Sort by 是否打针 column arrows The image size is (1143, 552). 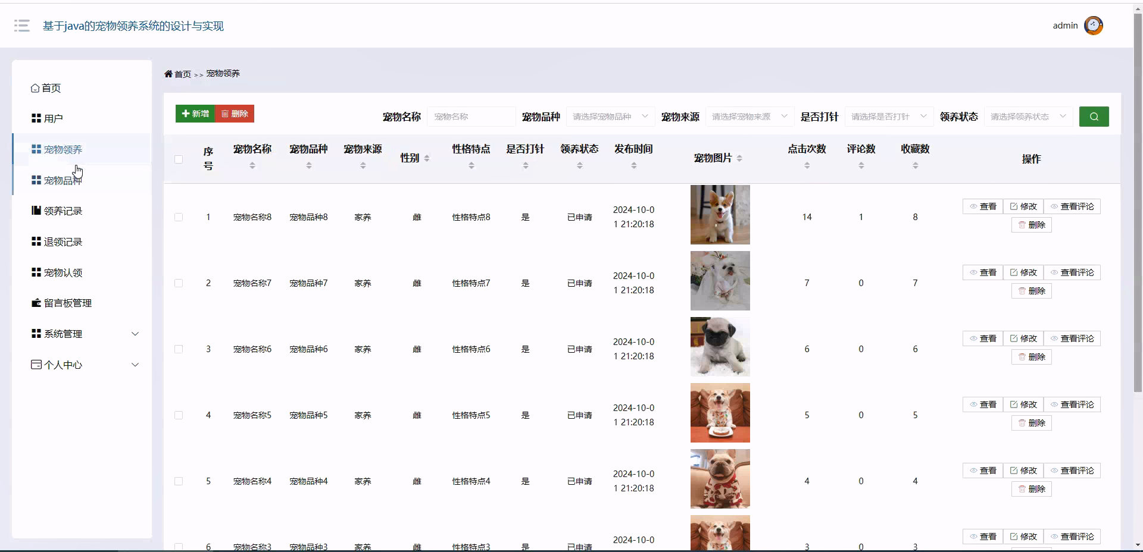[x=526, y=166]
